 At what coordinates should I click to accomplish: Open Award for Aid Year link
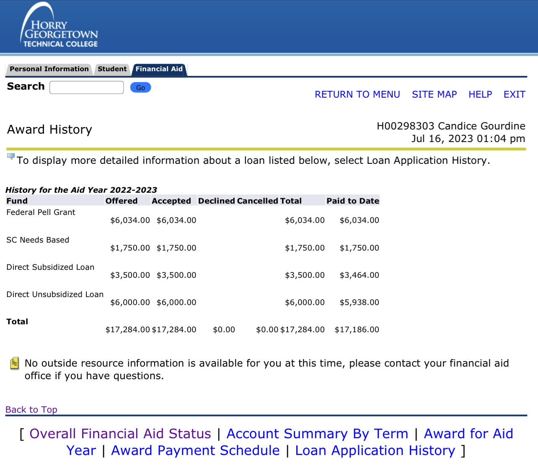(468, 434)
